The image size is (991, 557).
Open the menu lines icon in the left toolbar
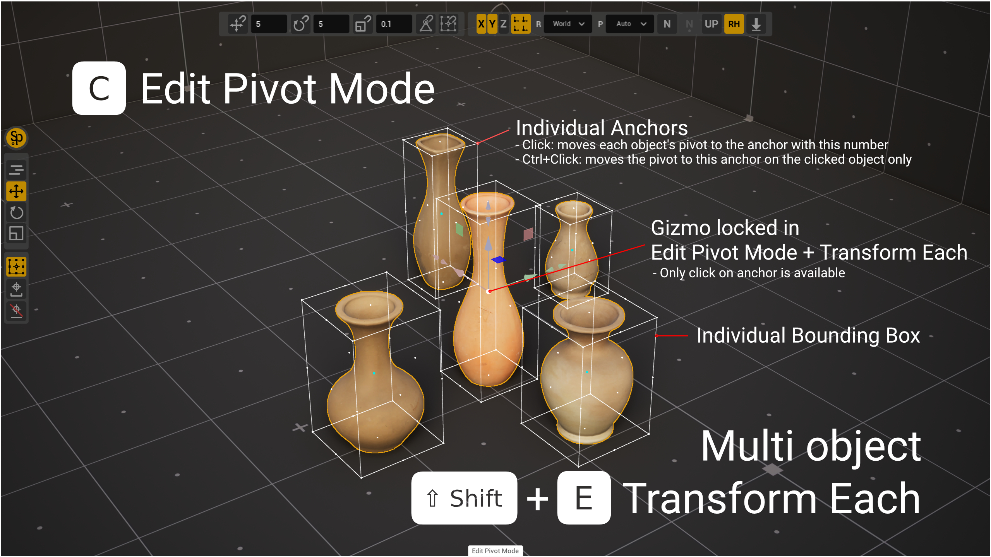(16, 169)
